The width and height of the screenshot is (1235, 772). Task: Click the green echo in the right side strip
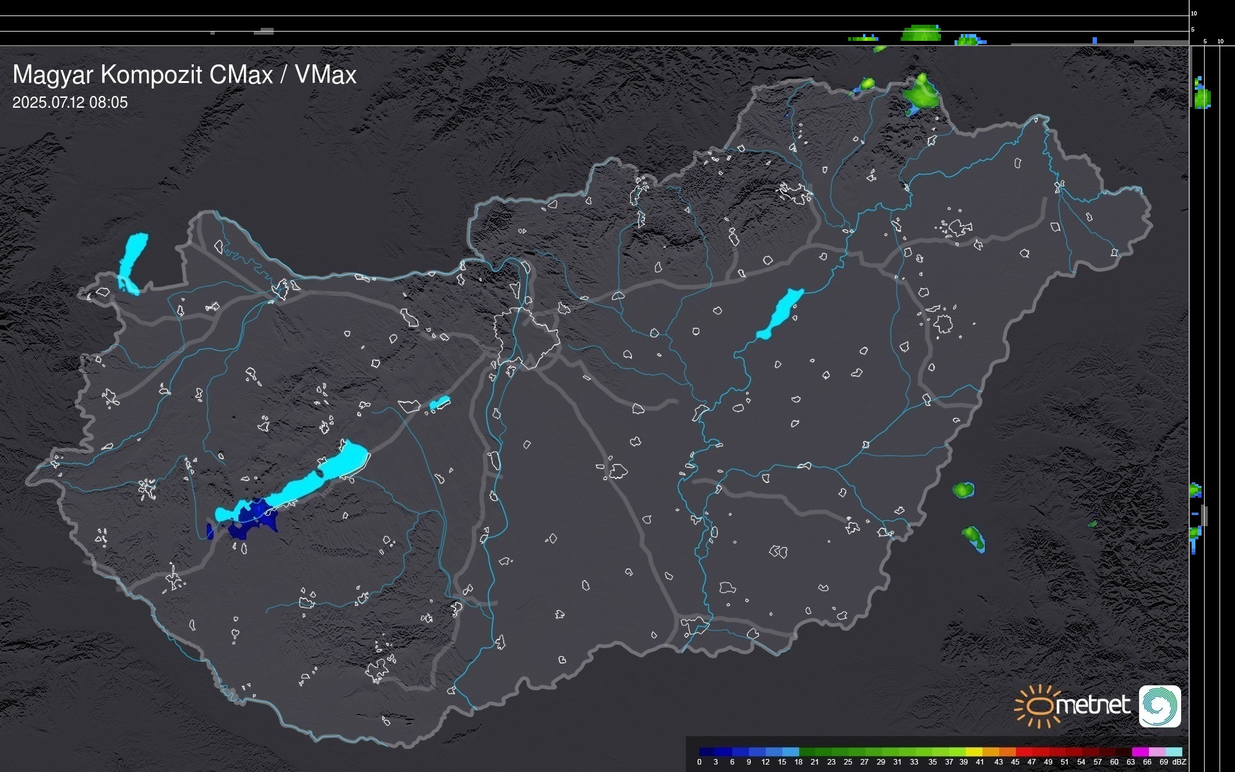[x=1202, y=97]
